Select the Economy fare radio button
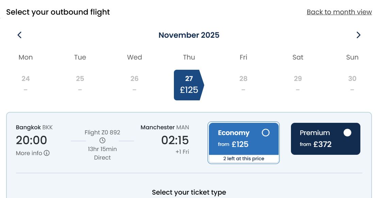375x198 pixels. [x=265, y=132]
